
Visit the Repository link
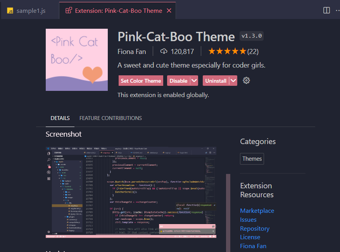point(254,228)
